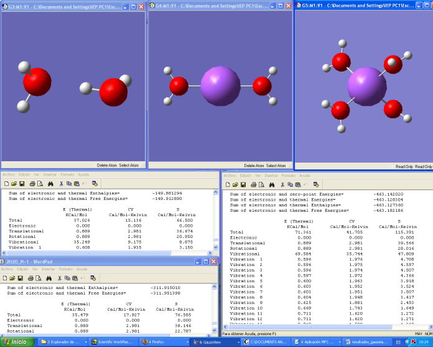Select large purple central atom in G5 window
This screenshot has width=433, height=347.
point(367,85)
